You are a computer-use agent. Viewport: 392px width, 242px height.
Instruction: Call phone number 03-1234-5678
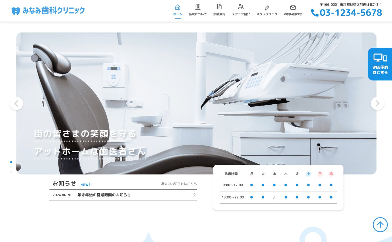[347, 13]
